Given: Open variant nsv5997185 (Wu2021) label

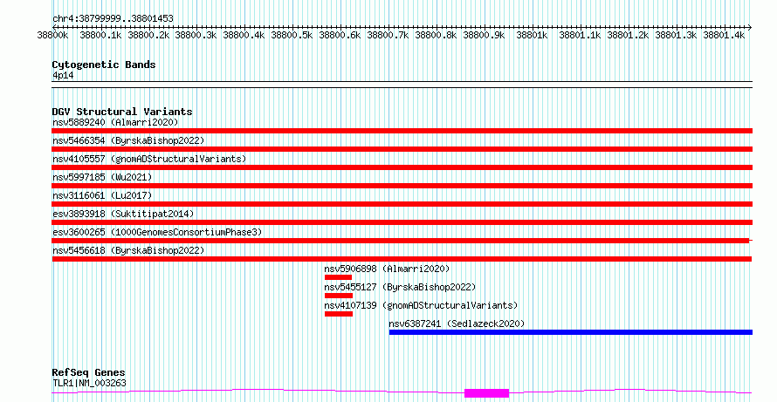Looking at the screenshot, I should pos(102,177).
